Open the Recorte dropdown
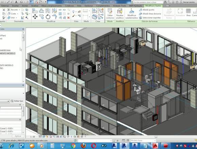 (x=19, y=10)
